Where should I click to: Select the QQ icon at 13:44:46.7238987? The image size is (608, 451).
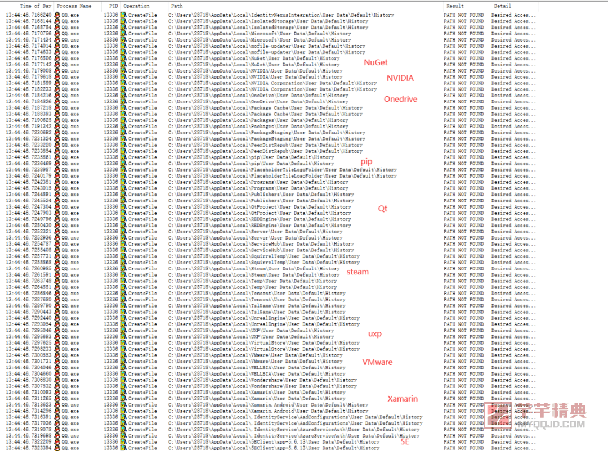[x=57, y=170]
